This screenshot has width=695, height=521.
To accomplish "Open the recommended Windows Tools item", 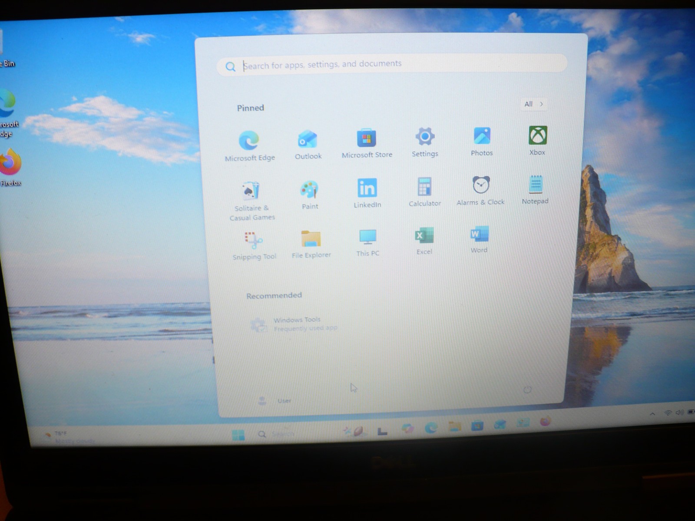I will tap(294, 324).
